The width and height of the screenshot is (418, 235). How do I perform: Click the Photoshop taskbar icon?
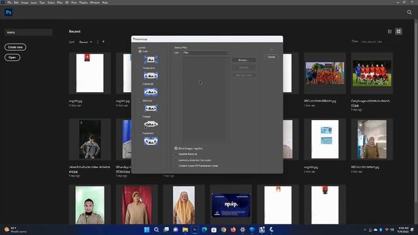click(x=195, y=230)
